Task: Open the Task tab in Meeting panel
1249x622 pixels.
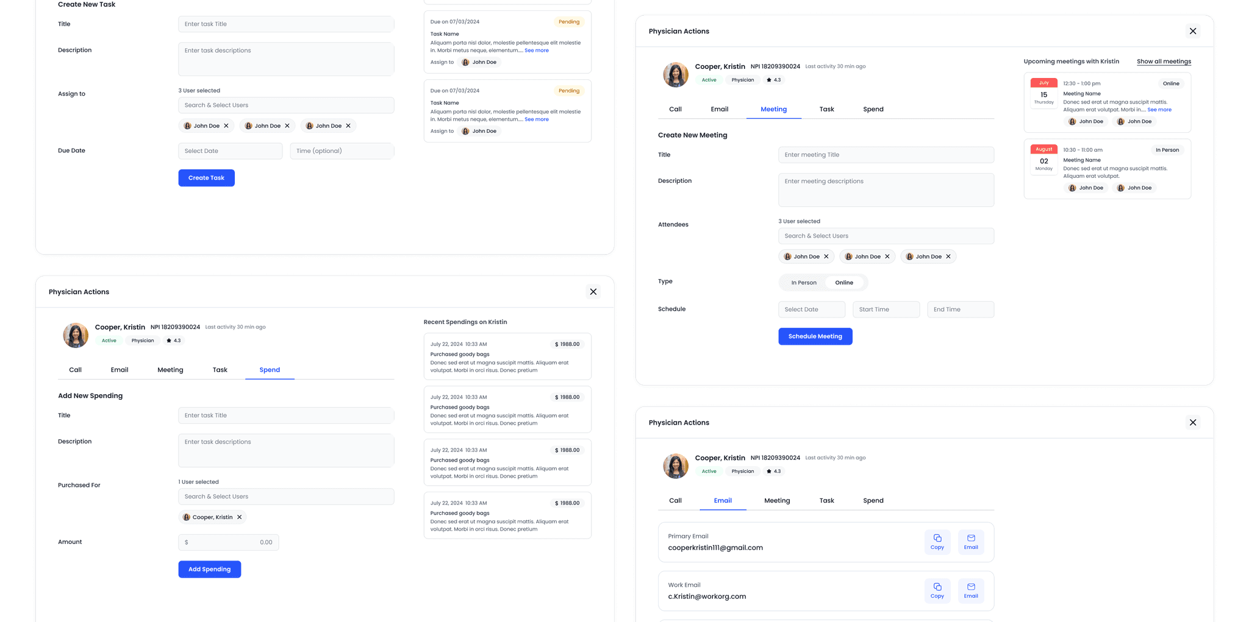Action: click(826, 109)
